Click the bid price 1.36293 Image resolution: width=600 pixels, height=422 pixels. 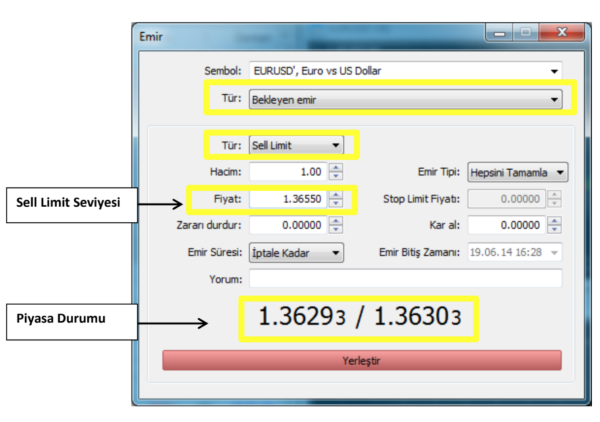coord(302,317)
